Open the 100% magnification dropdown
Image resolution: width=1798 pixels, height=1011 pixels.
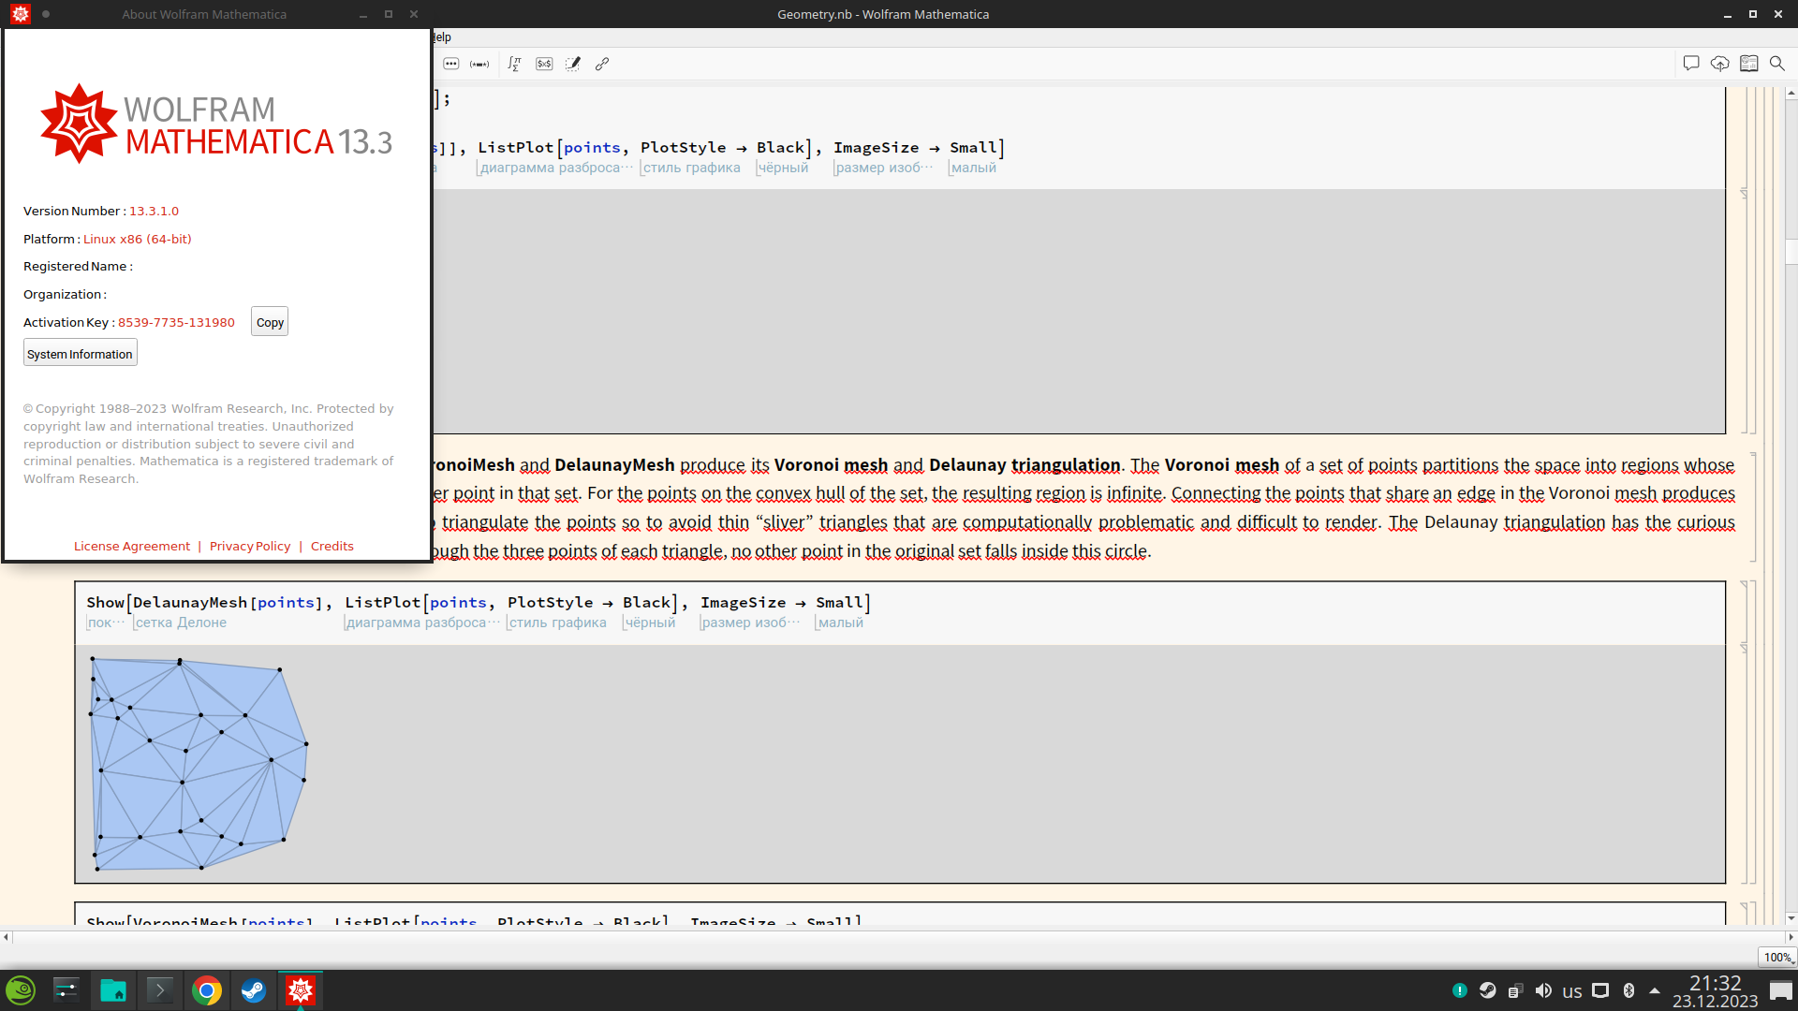1777,957
